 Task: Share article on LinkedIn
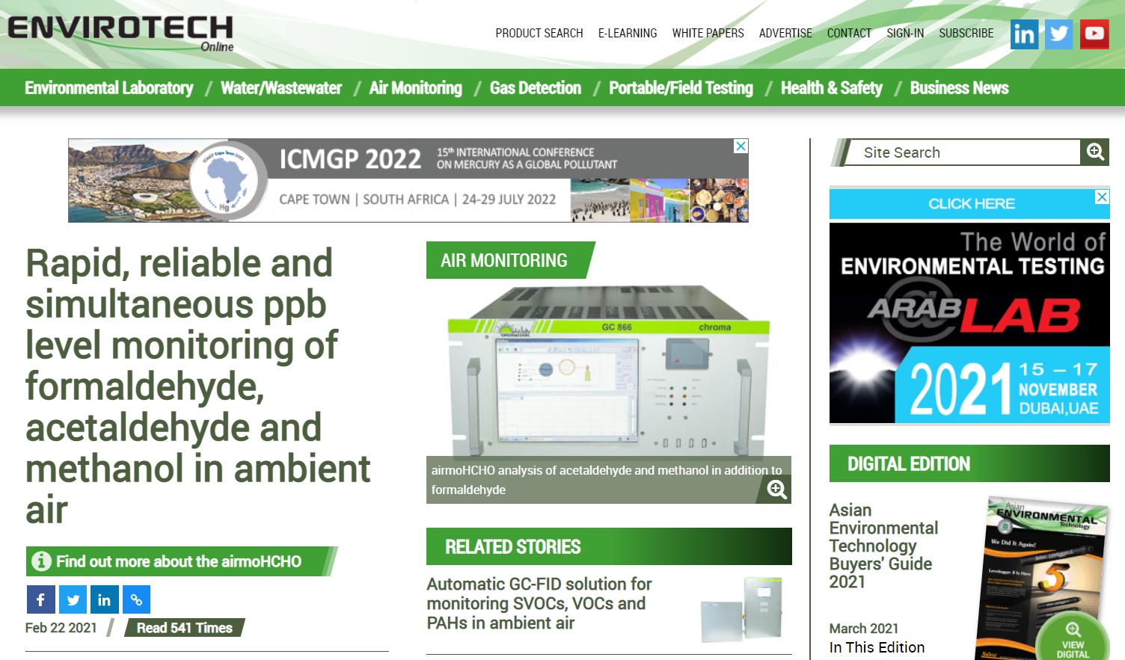tap(104, 599)
